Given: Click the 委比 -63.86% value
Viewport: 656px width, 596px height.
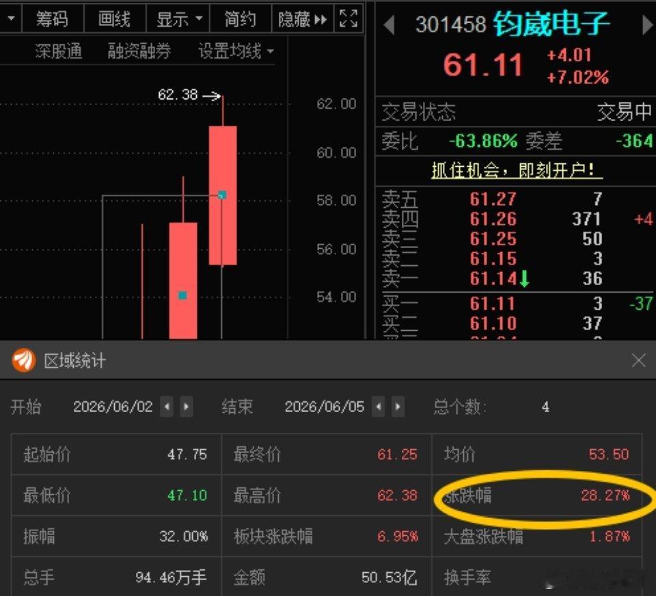Looking at the screenshot, I should (x=483, y=141).
